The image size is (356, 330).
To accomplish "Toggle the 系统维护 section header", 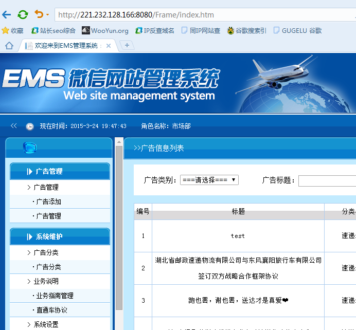I will 60,236.
